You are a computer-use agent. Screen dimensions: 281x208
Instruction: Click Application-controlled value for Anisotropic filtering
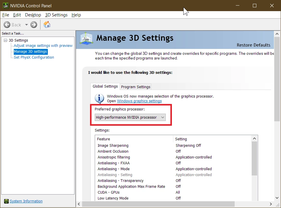click(194, 157)
